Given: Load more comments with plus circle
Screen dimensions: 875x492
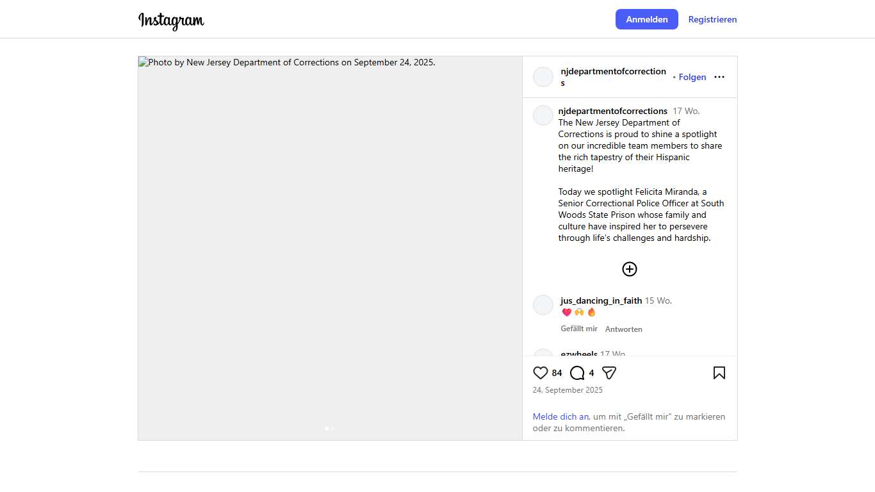Looking at the screenshot, I should click(x=630, y=269).
